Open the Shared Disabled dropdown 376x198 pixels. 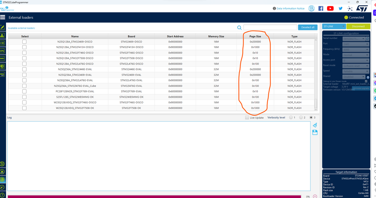[354, 77]
